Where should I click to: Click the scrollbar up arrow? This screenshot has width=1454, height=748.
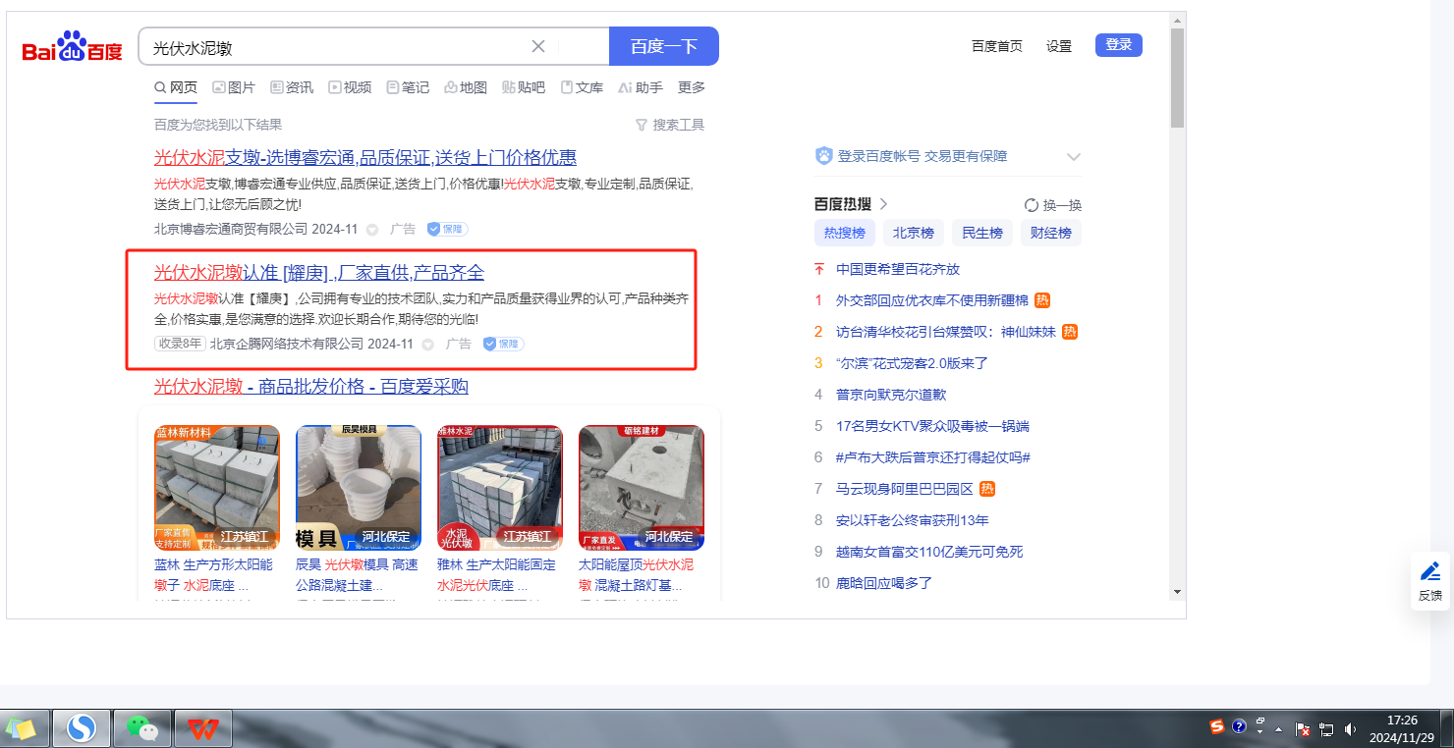tap(1177, 20)
